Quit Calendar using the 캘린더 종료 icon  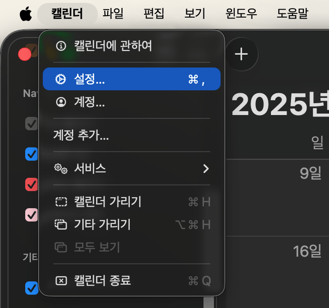pos(61,280)
